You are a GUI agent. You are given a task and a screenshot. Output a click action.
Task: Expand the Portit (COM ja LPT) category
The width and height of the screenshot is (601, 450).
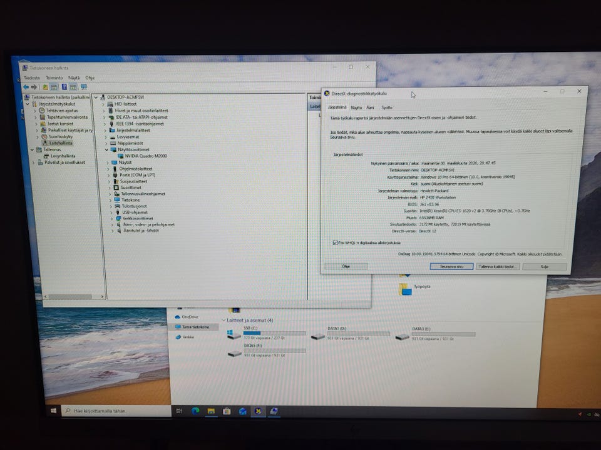[x=109, y=175]
